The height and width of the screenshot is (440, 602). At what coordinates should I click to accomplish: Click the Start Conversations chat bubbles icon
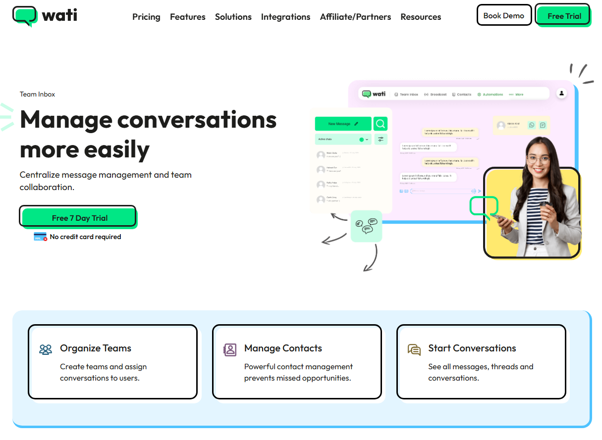click(414, 350)
